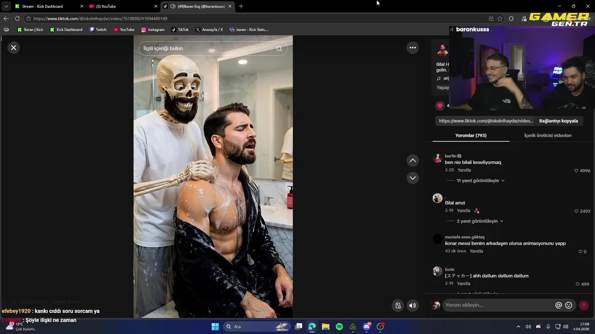The image size is (595, 334).
Task: Go to next video with down chevron
Action: pos(412,178)
